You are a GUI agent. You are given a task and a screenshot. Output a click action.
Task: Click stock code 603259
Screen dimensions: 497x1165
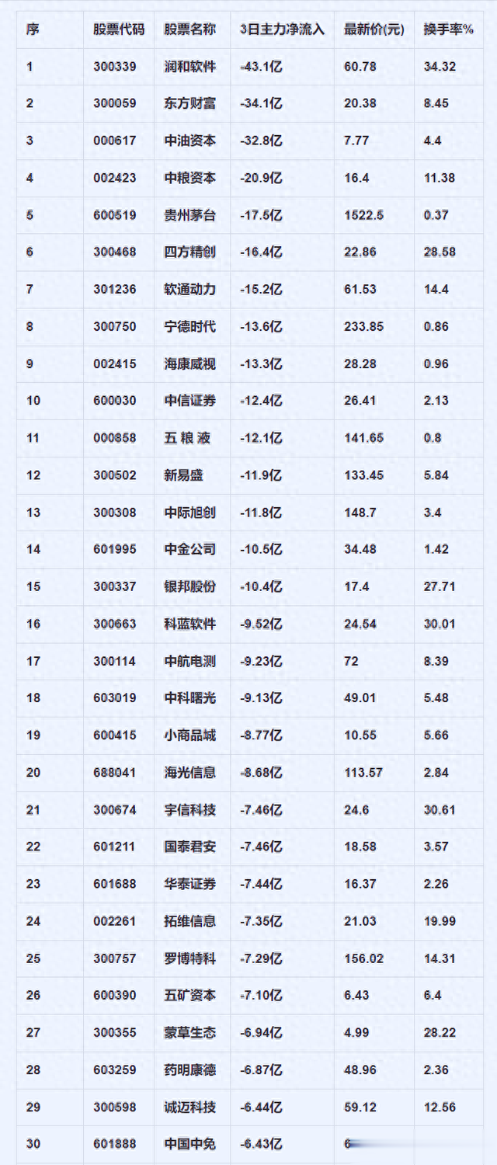[x=114, y=1069]
